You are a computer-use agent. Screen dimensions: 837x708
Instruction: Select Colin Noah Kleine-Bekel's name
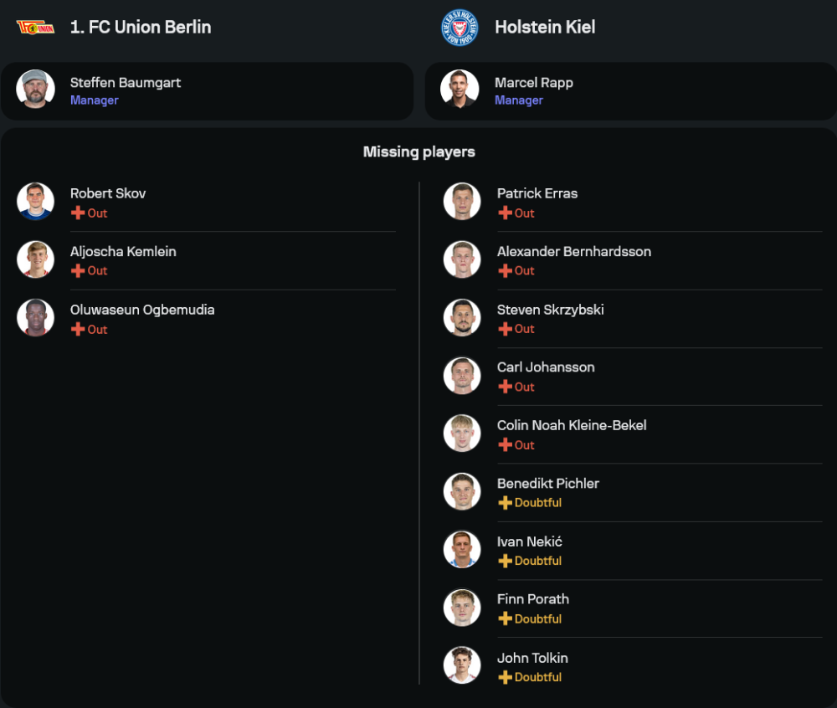tap(572, 425)
